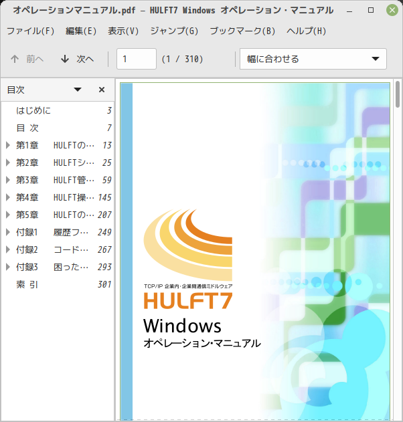Select 第4章 chapter row text
This screenshot has width=403, height=422.
[55, 197]
